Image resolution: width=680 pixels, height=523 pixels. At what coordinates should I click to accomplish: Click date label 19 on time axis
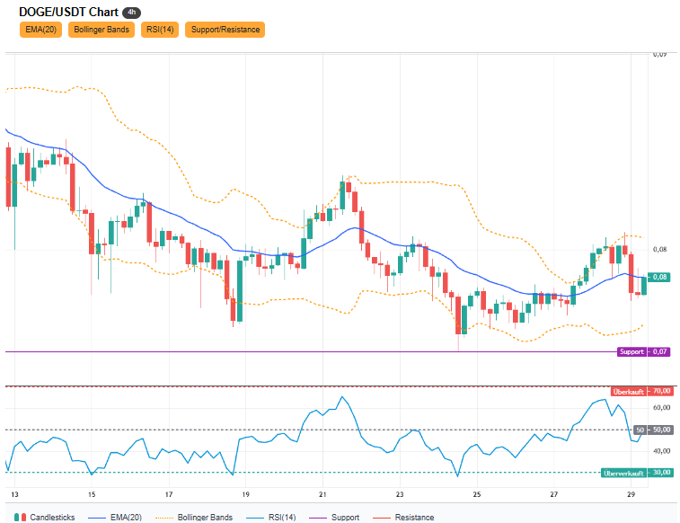point(245,494)
